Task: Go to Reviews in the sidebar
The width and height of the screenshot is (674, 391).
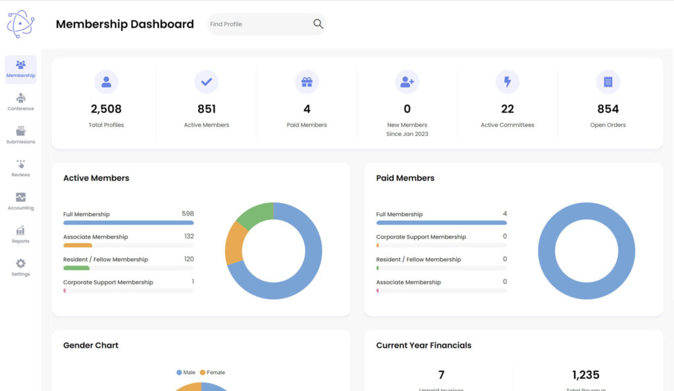Action: click(x=20, y=168)
